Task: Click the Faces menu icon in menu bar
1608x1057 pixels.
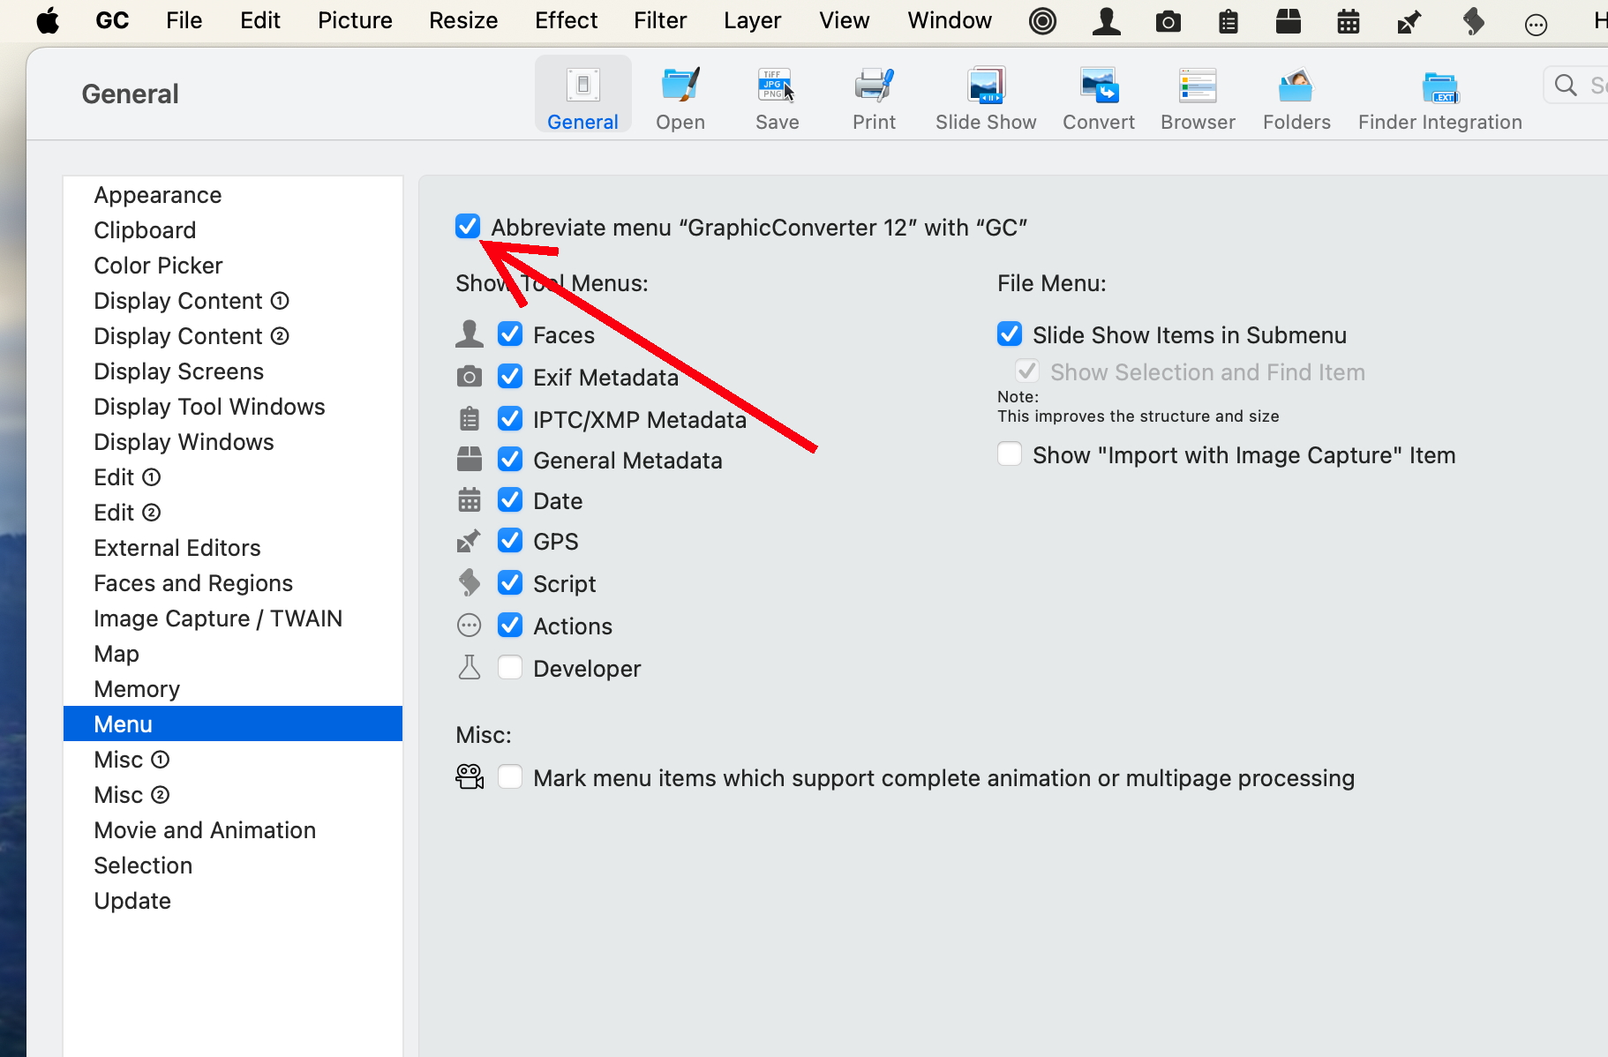Action: pyautogui.click(x=1106, y=21)
